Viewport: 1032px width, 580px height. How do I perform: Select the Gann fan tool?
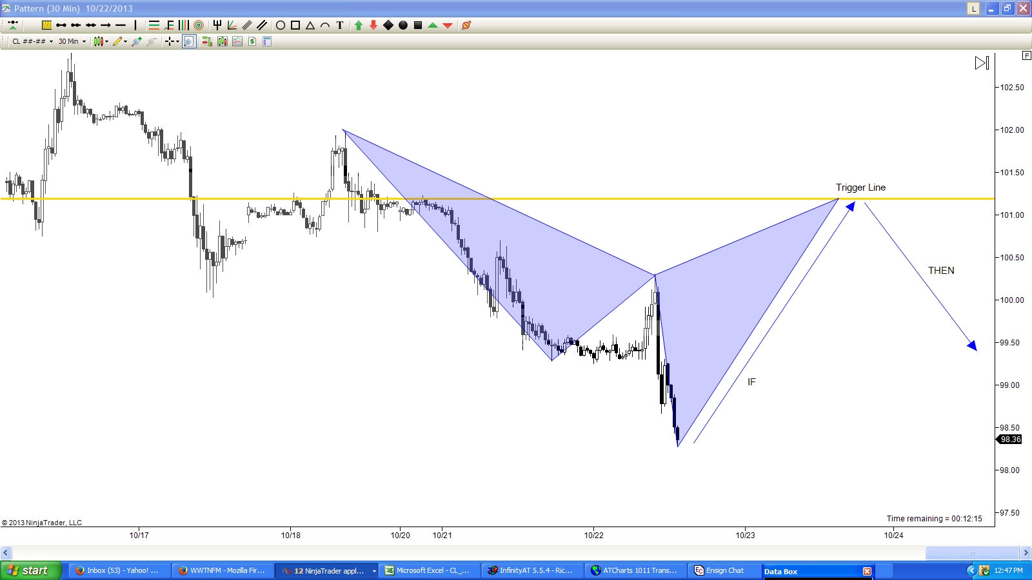[x=232, y=25]
